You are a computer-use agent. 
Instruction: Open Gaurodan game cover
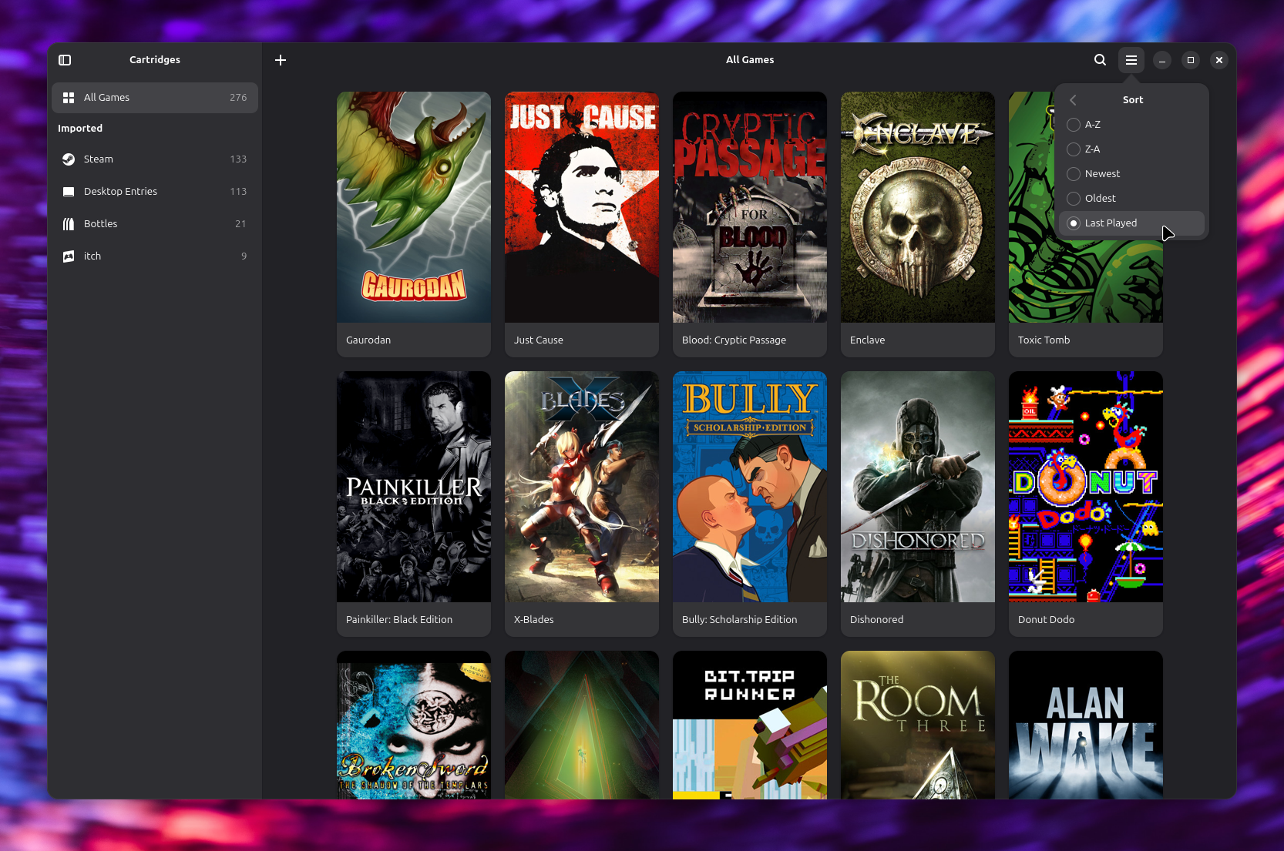point(414,207)
